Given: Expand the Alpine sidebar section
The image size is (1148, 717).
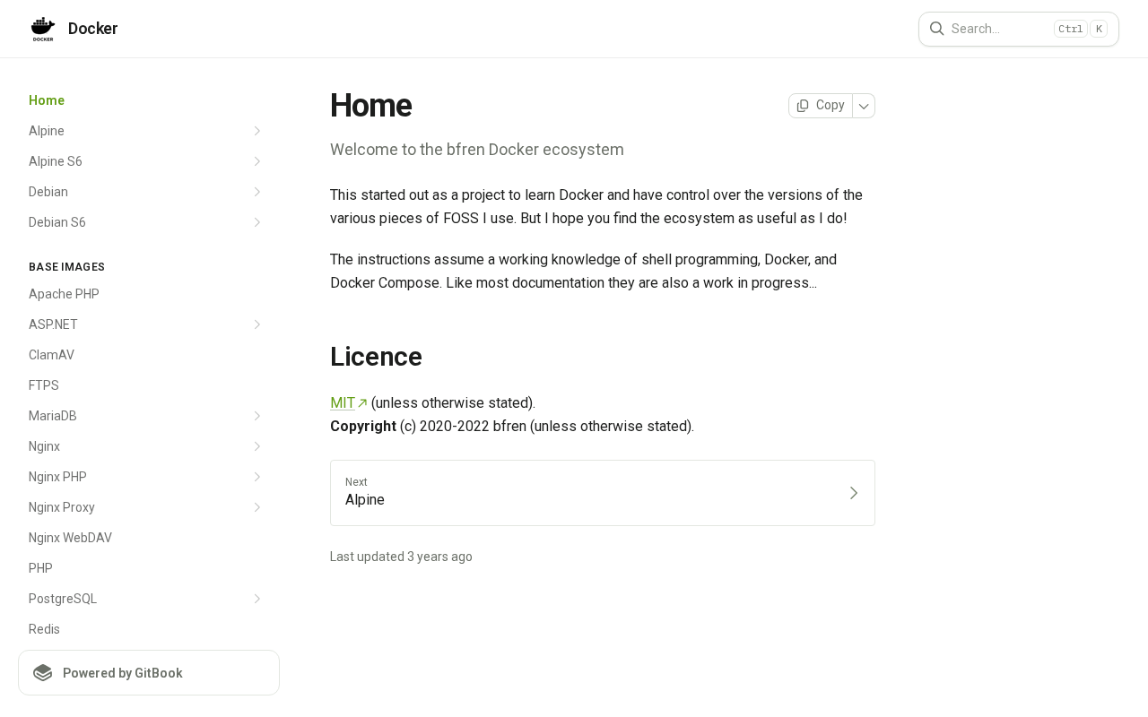Looking at the screenshot, I should (x=257, y=131).
